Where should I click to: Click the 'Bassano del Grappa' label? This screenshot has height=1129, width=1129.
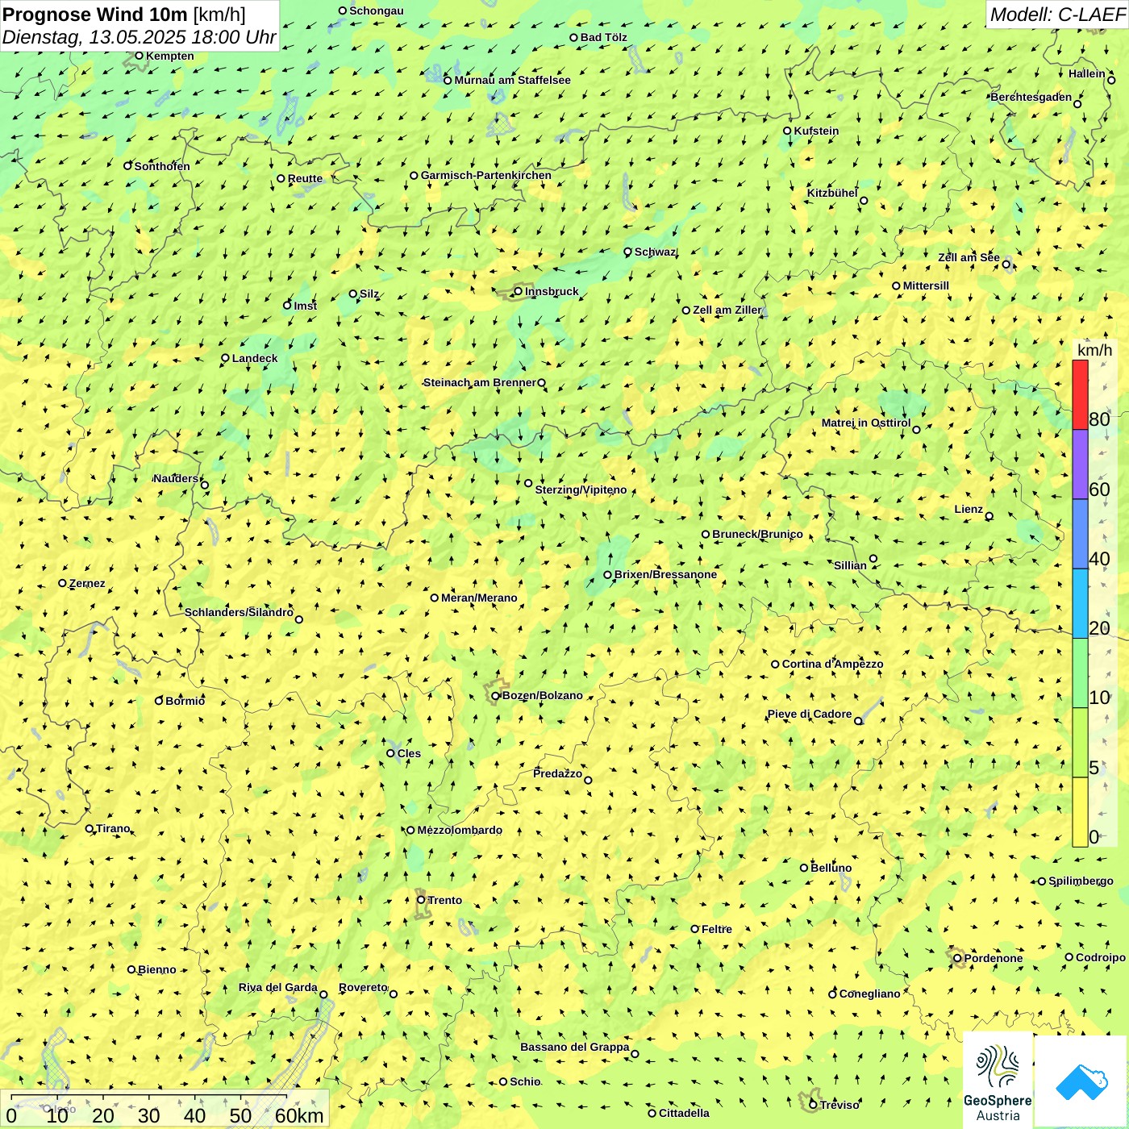[575, 1047]
